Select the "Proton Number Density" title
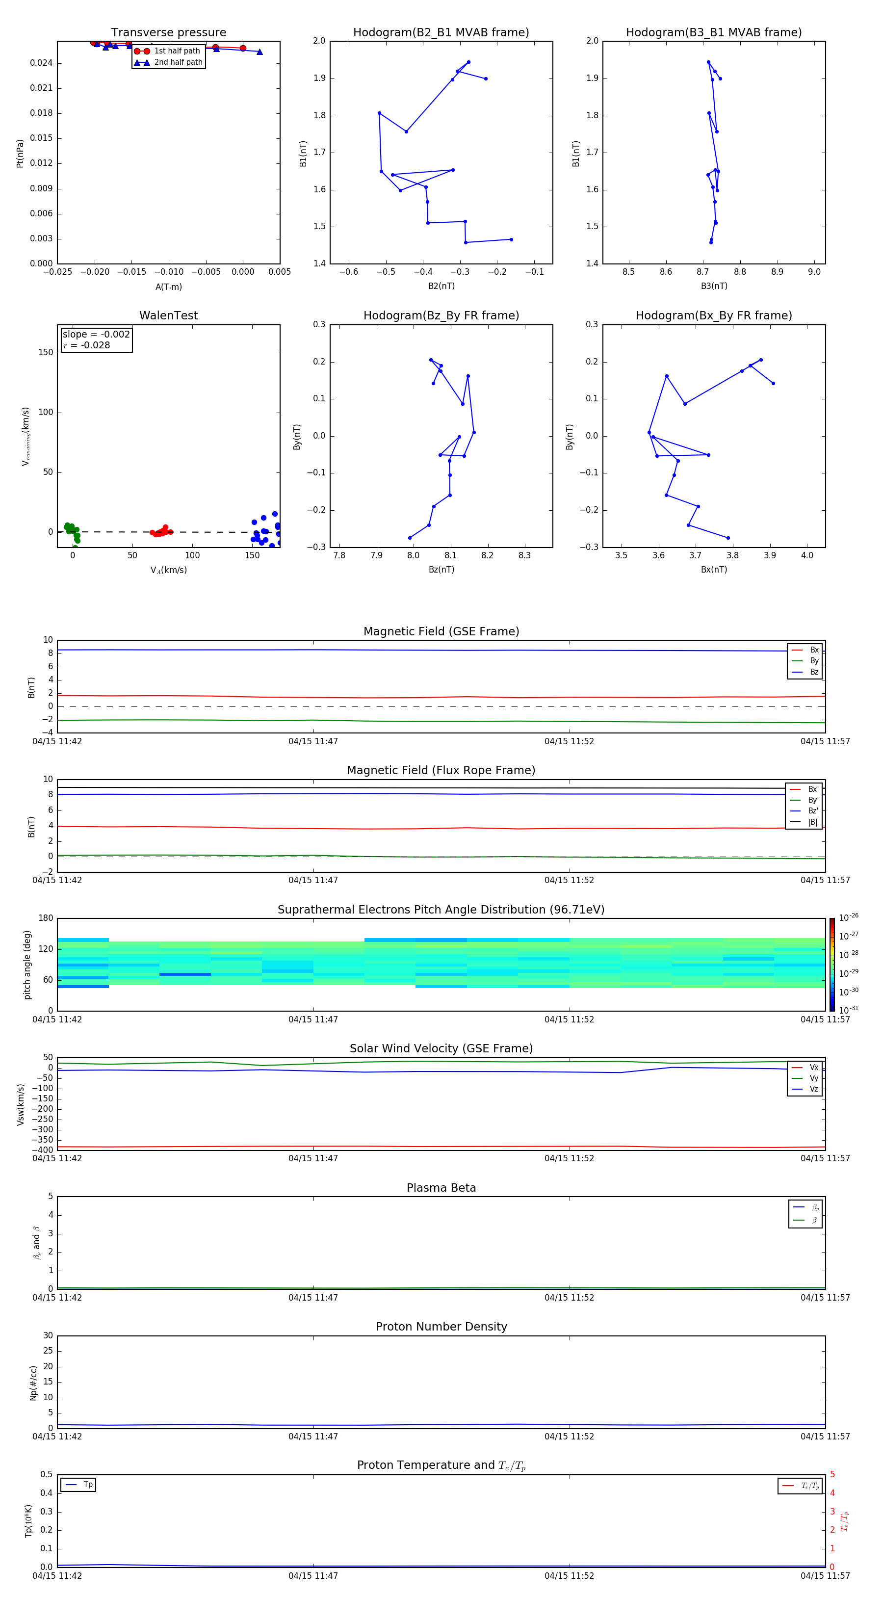 pyautogui.click(x=441, y=1328)
